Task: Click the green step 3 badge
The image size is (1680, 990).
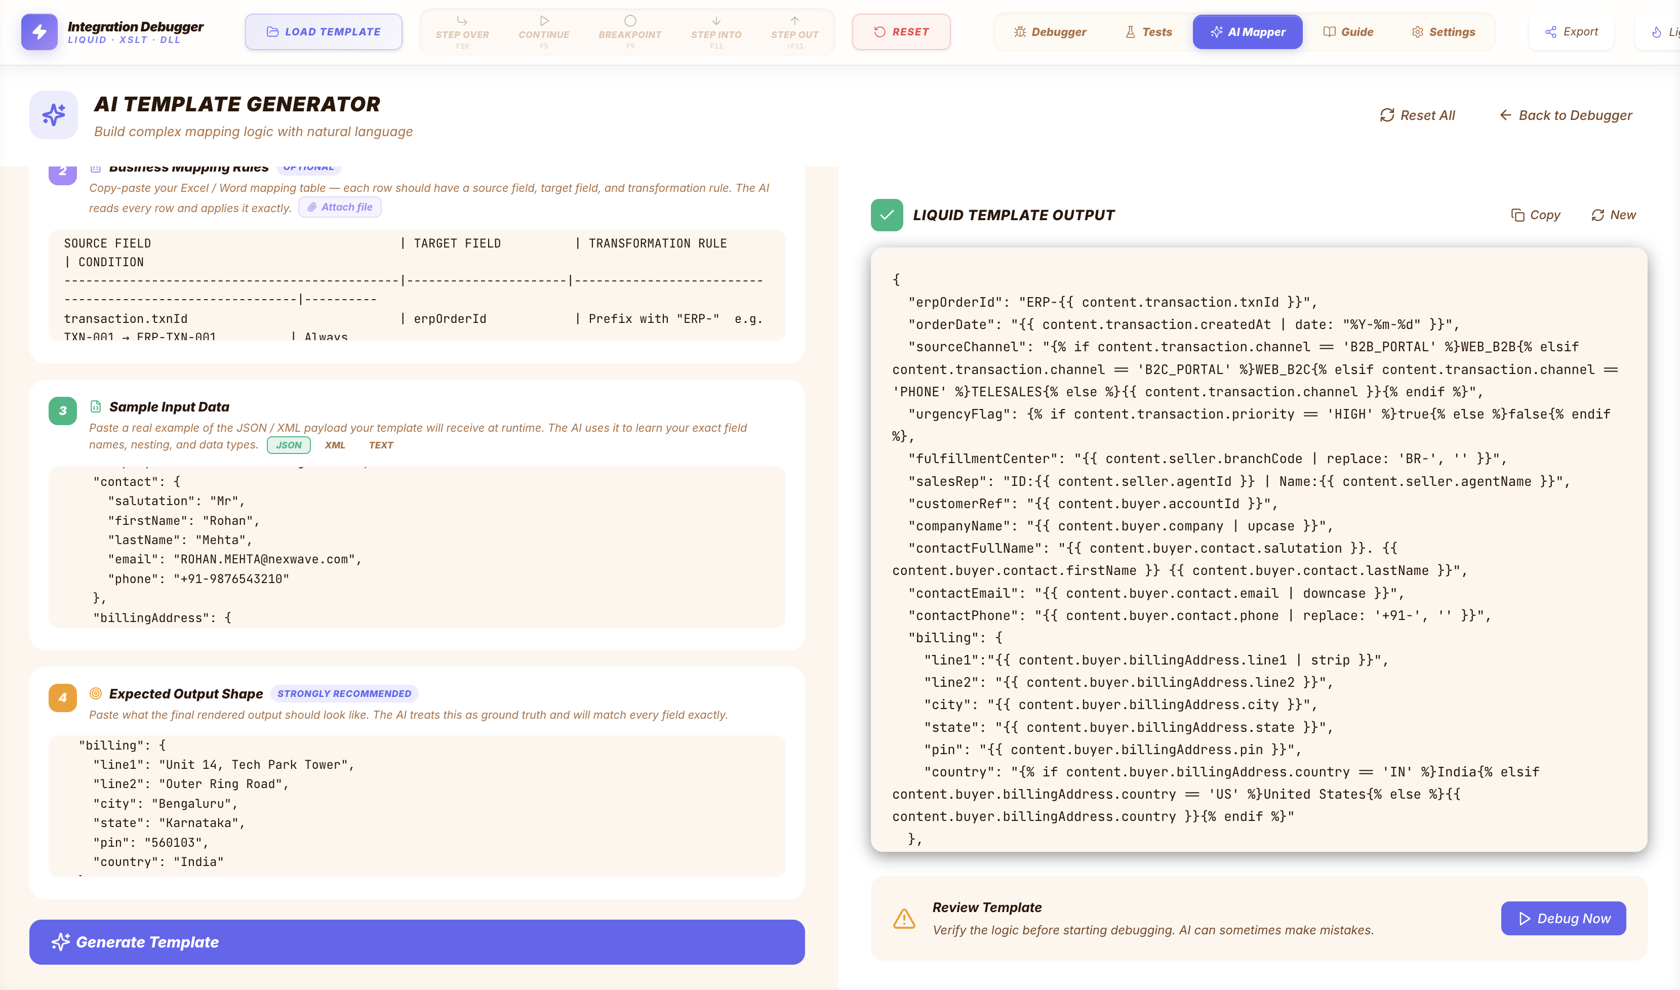Action: [63, 410]
